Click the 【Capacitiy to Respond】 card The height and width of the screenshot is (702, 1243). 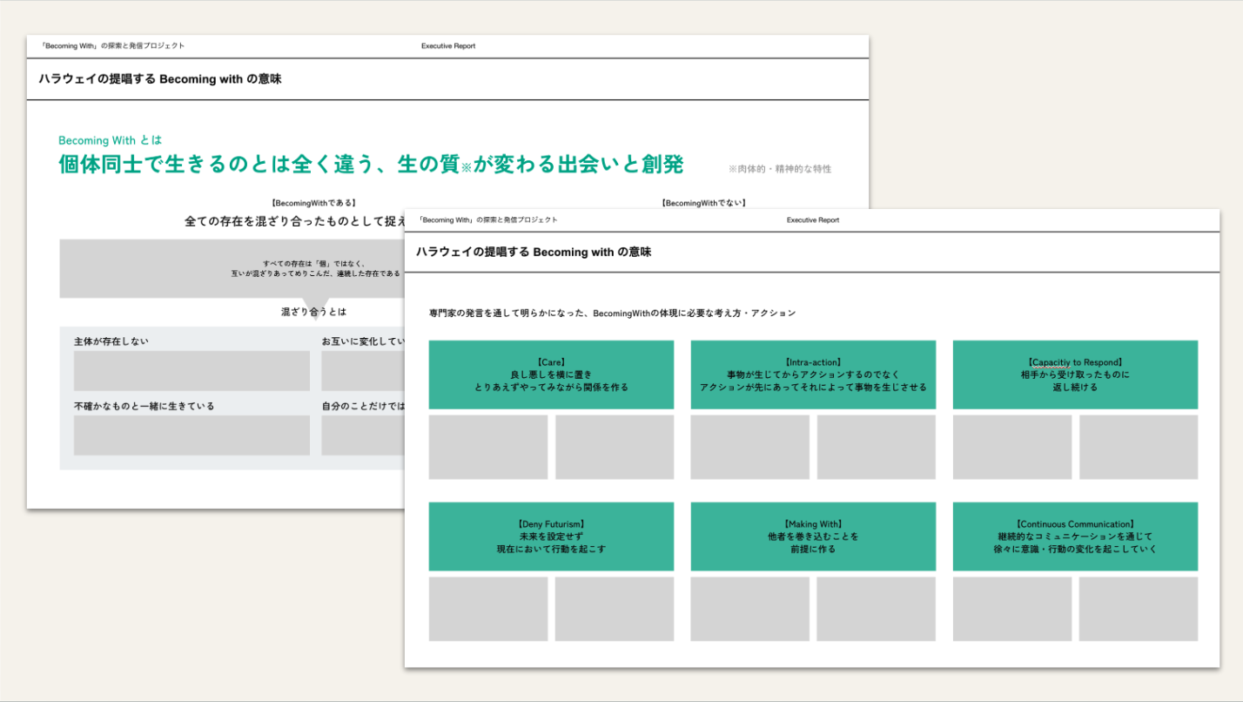click(1076, 374)
